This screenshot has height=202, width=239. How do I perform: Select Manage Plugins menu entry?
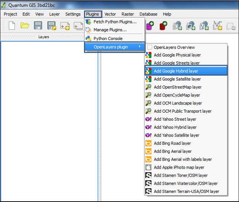115,30
